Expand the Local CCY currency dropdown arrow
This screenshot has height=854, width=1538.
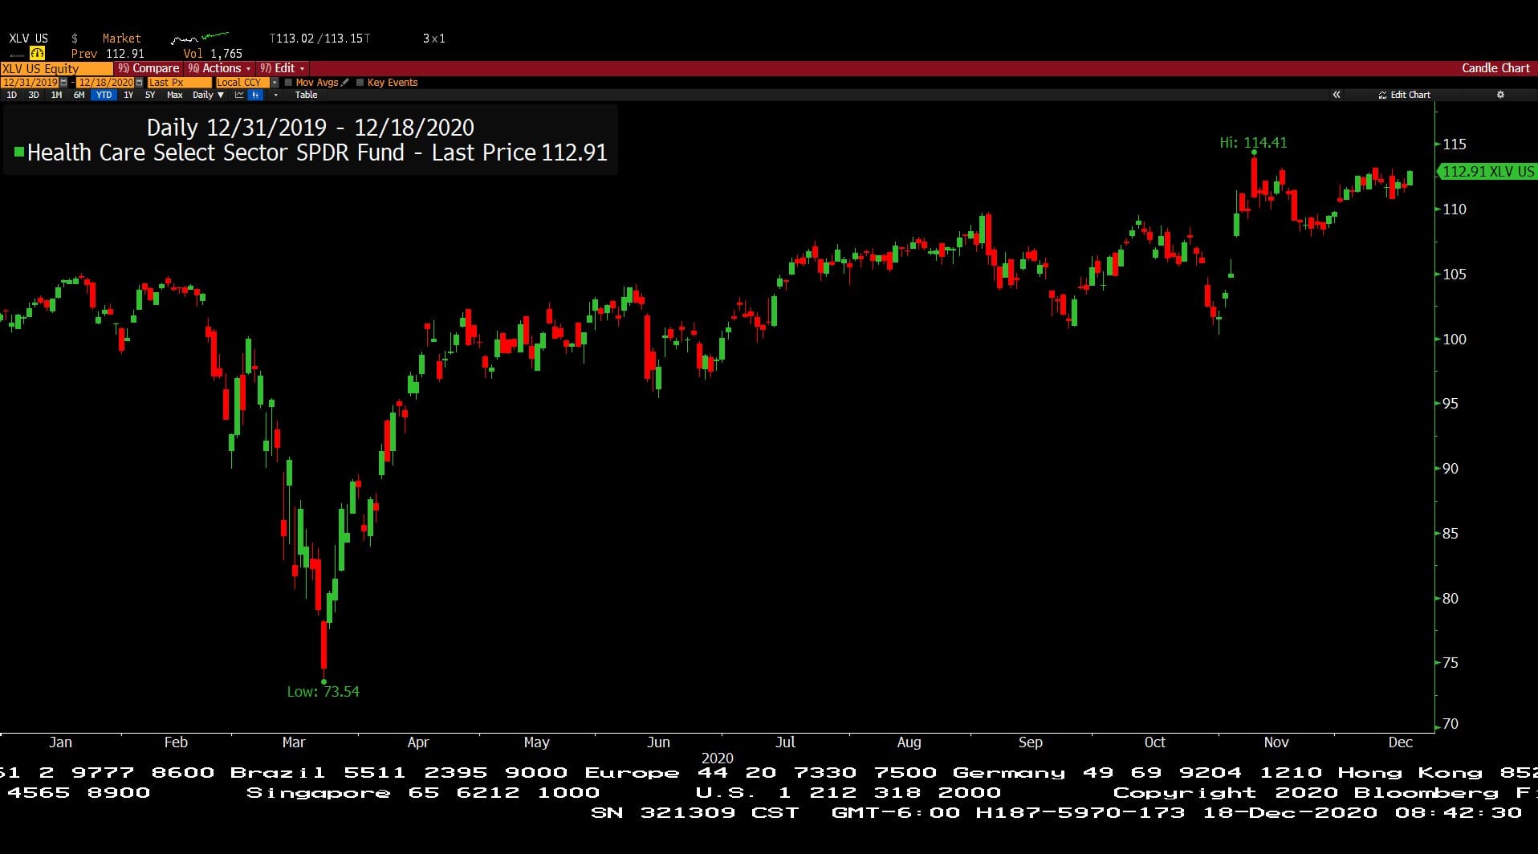[x=275, y=82]
